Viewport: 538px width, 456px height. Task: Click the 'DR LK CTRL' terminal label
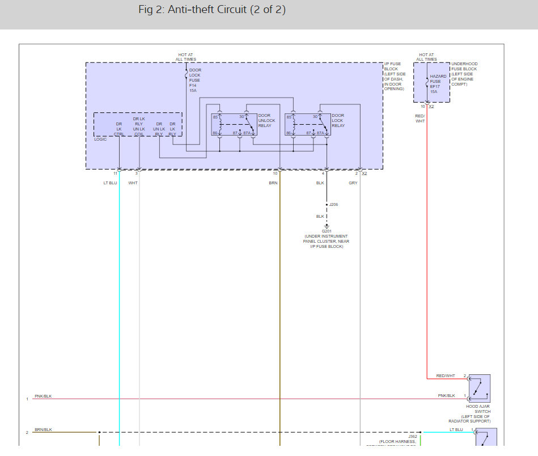(x=118, y=129)
